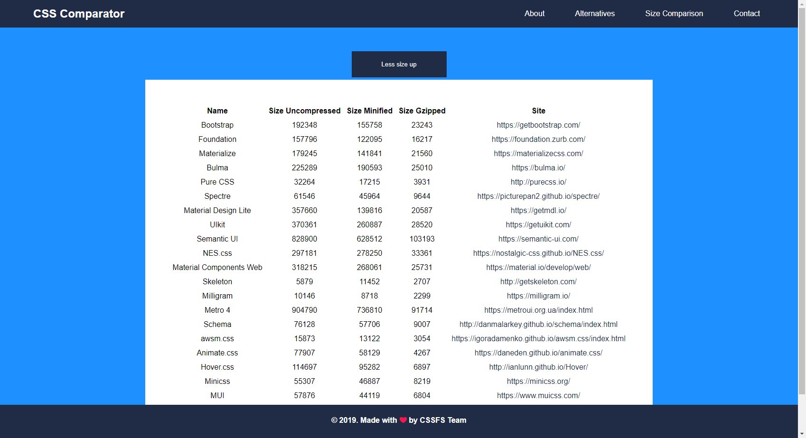The height and width of the screenshot is (438, 806).
Task: Visit the milligram.io link
Action: (x=538, y=296)
